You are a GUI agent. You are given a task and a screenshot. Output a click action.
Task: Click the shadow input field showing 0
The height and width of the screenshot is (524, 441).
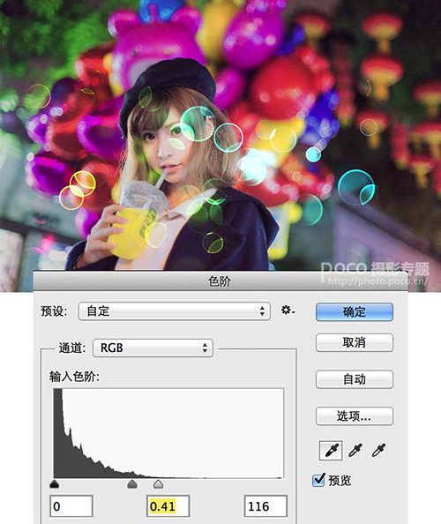pyautogui.click(x=71, y=506)
